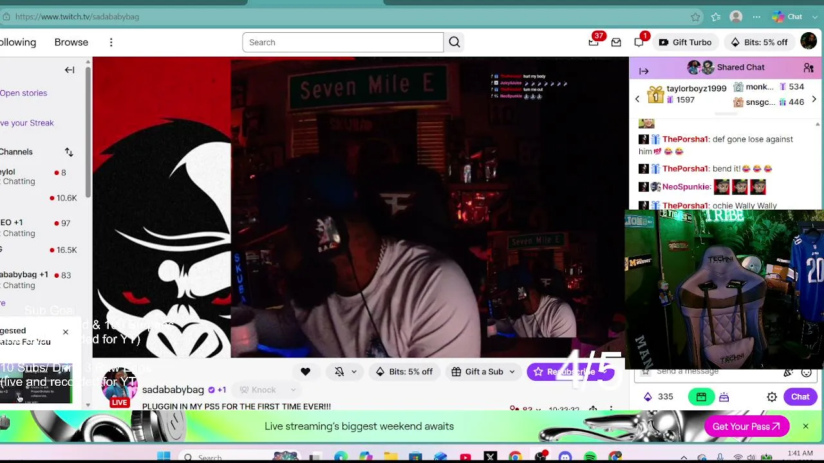Click the Shared Chat header title
The height and width of the screenshot is (463, 824).
[x=740, y=68]
